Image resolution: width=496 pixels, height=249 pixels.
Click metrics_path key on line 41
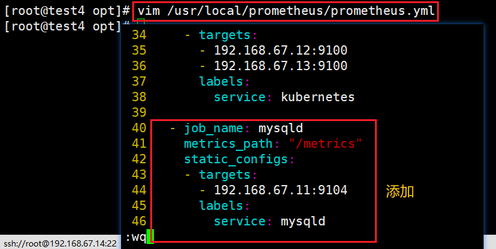[228, 144]
